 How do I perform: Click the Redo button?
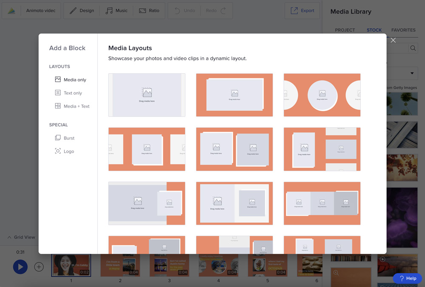tap(216, 11)
